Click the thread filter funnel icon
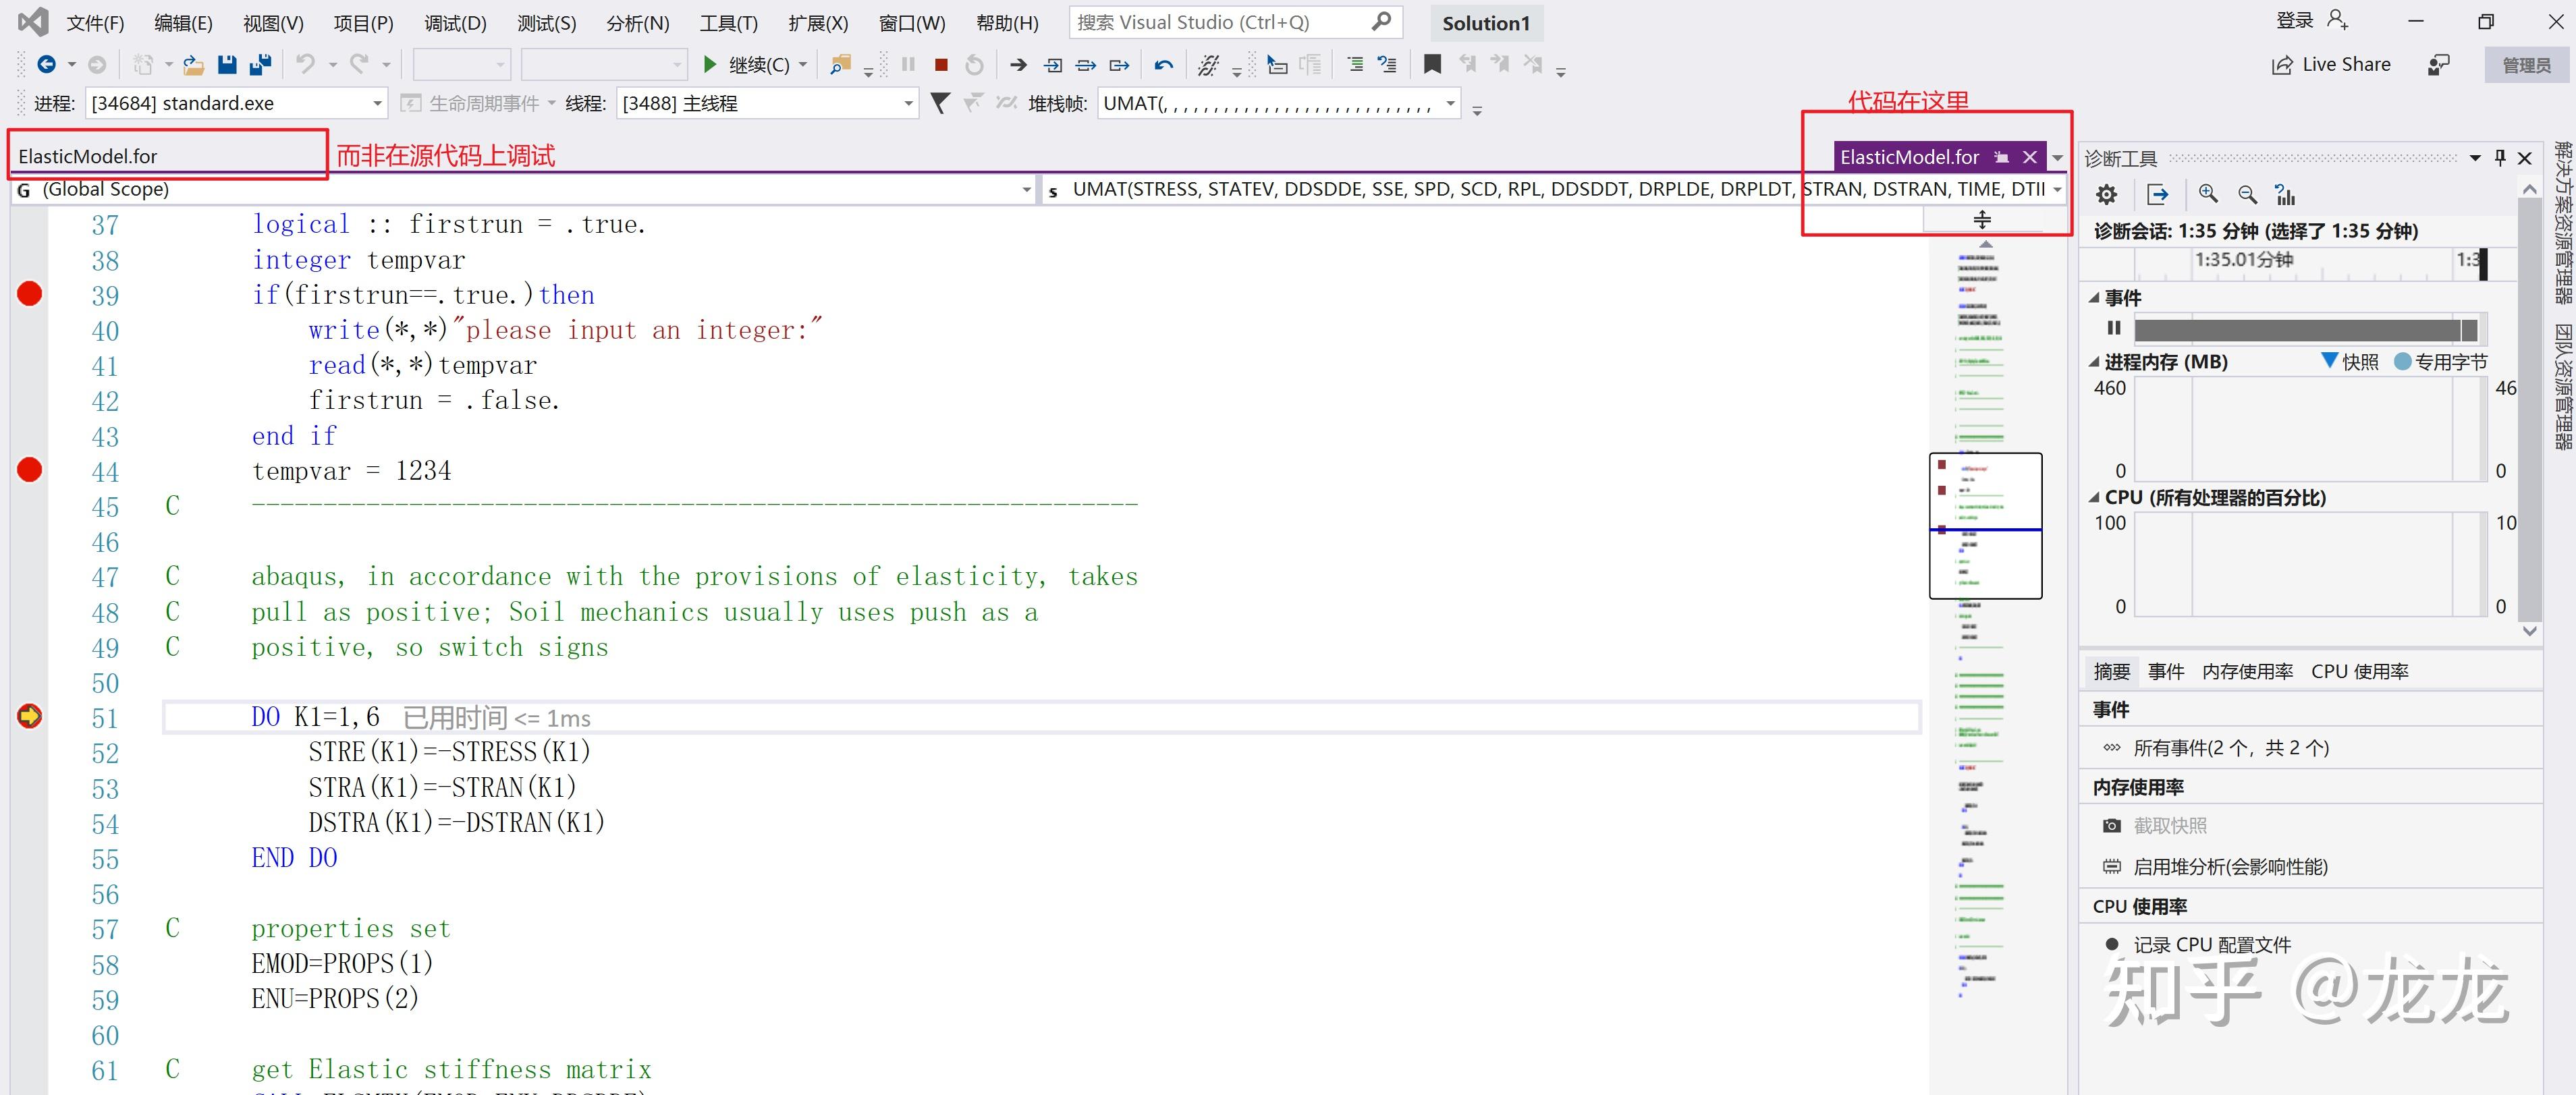 [x=940, y=103]
